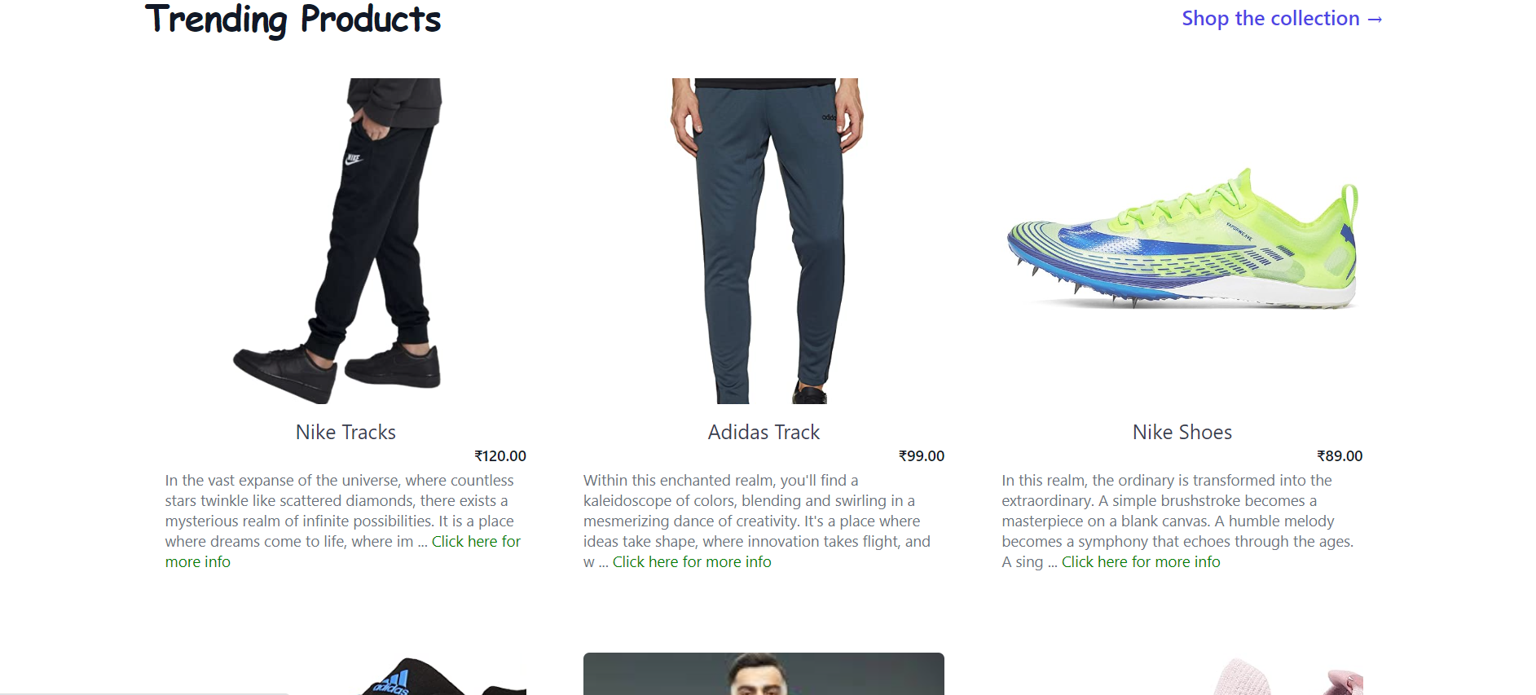Click the ₹120.00 price of Nike Tracks
The width and height of the screenshot is (1536, 695).
(500, 456)
